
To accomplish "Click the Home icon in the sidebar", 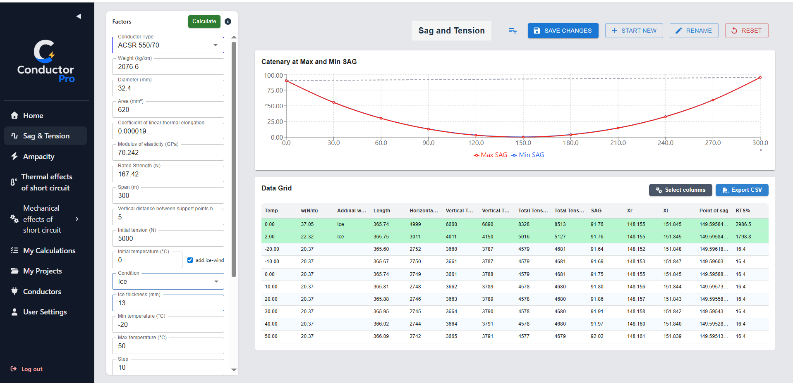I will 14,116.
